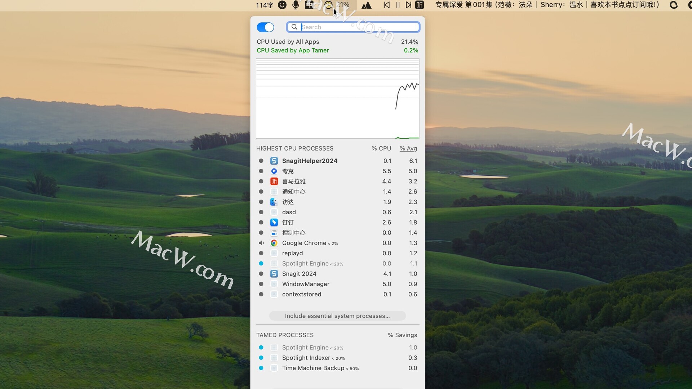692x389 pixels.
Task: Select Time Machine Backup tamed process
Action: click(x=337, y=368)
